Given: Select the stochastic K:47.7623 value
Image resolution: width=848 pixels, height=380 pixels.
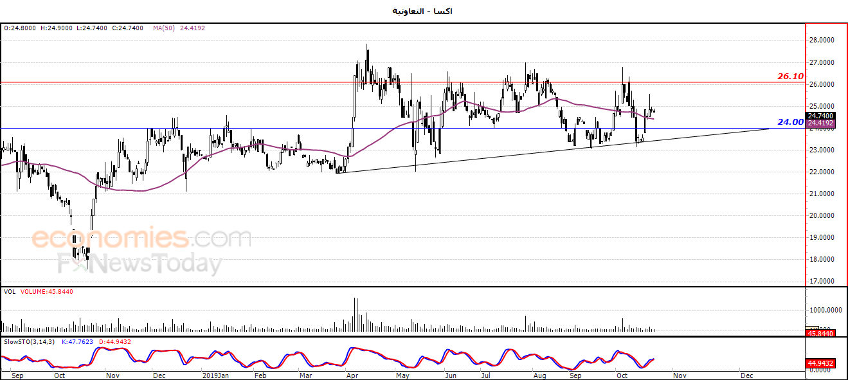Looking at the screenshot, I should click(78, 342).
